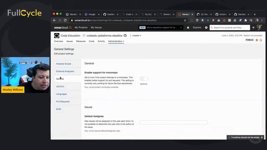This screenshot has width=267, height=150.
Task: Click the sonarcloud.io address bar
Action: [126, 20]
